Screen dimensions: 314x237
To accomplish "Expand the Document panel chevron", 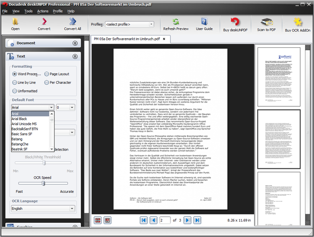I will [x=75, y=43].
